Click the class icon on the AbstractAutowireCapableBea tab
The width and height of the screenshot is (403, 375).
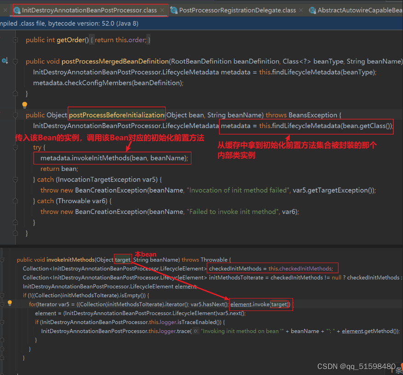pos(313,10)
